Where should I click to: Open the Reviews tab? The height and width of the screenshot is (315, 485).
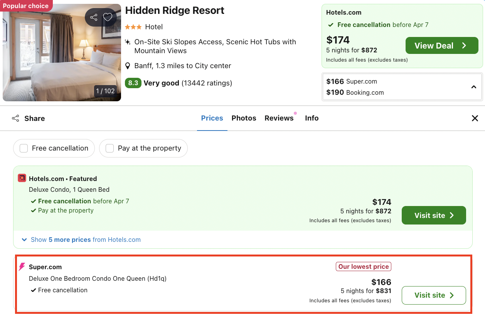(279, 118)
